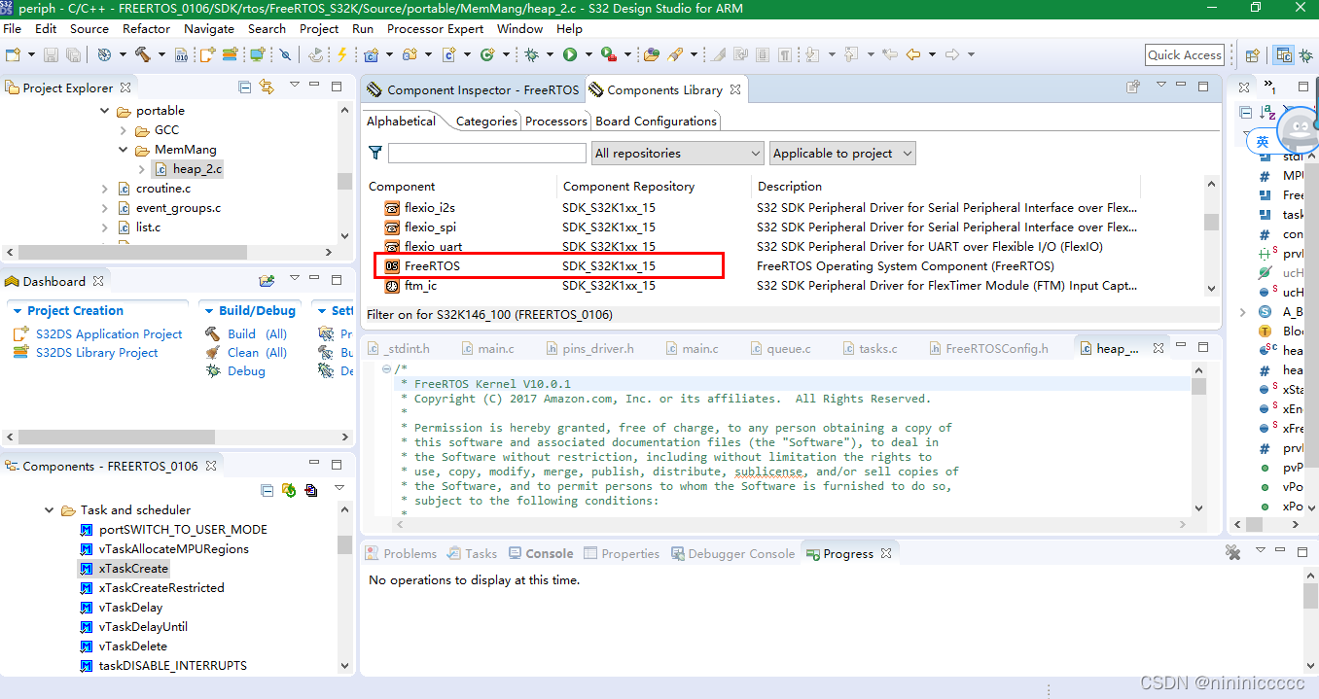Select the vTaskDelayUntil method

pos(143,627)
